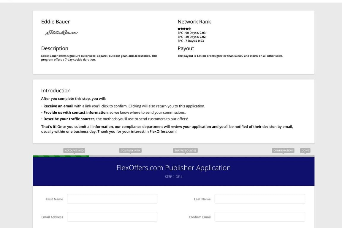The width and height of the screenshot is (342, 228).
Task: Select the Account Info step marker
Action: [x=74, y=151]
